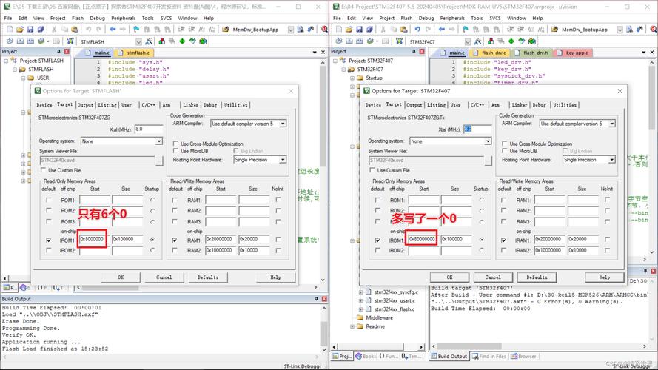Click OK in the STMFLASH options dialog

click(x=121, y=277)
